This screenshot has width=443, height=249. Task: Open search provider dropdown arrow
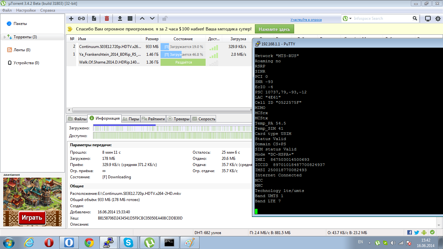(351, 18)
